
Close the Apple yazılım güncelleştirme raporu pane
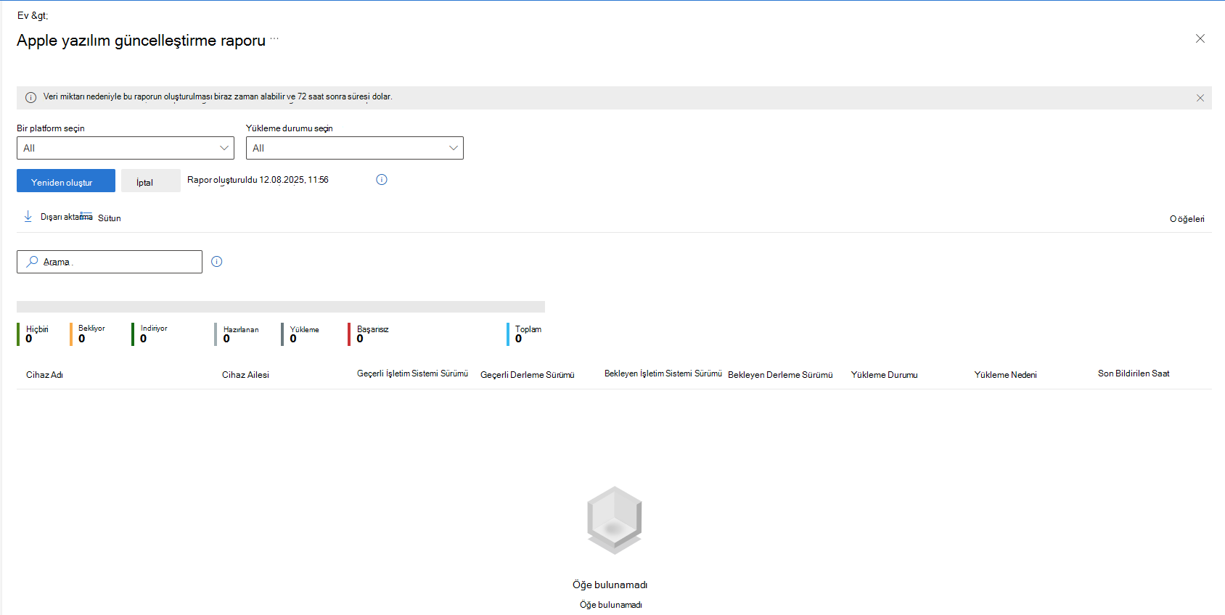(1200, 38)
